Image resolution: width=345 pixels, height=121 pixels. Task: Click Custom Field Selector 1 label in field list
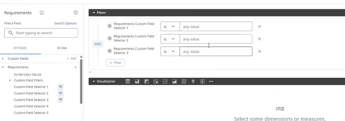tap(31, 87)
